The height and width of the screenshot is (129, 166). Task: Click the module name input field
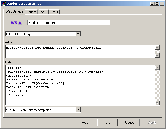pyautogui.click(x=69, y=23)
